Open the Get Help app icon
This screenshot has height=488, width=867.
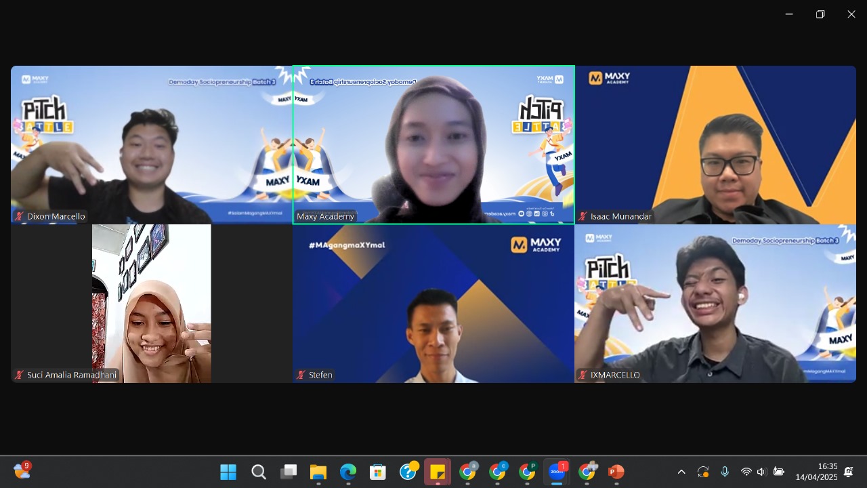(x=408, y=471)
